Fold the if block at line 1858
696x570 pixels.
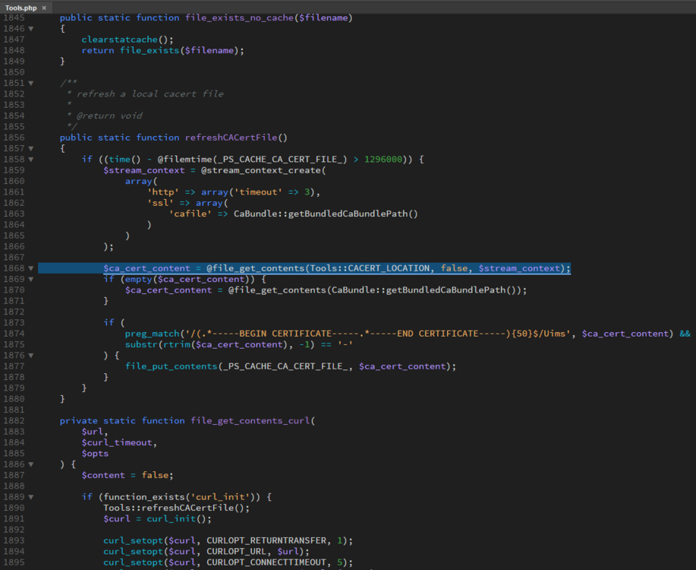pyautogui.click(x=31, y=160)
